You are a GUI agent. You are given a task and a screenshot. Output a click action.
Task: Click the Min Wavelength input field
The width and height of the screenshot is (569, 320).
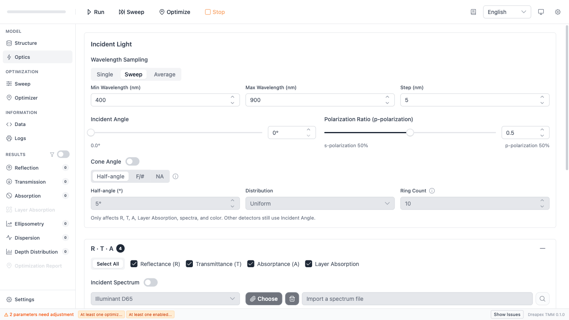pyautogui.click(x=160, y=100)
